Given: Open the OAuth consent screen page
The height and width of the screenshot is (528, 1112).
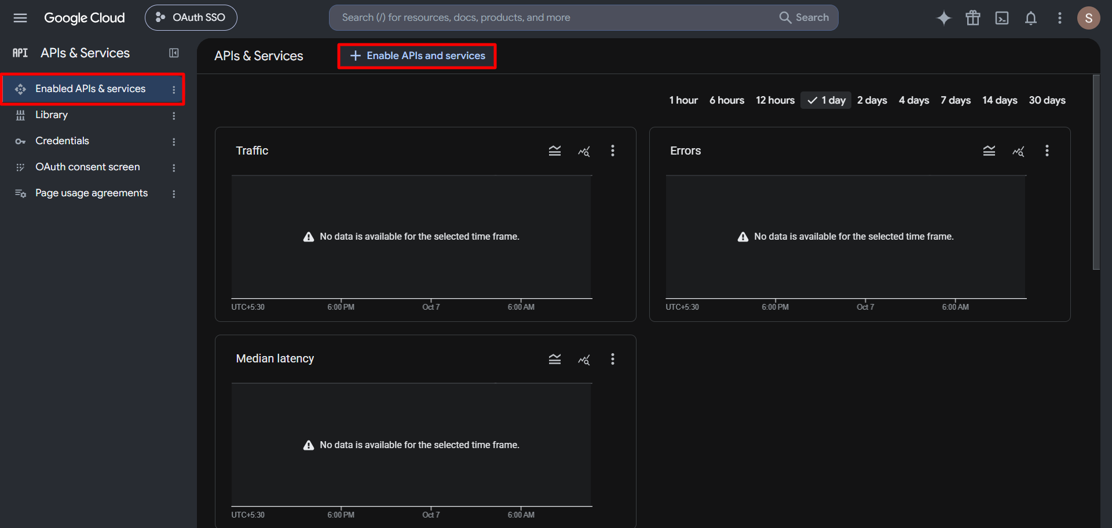Looking at the screenshot, I should (x=87, y=167).
